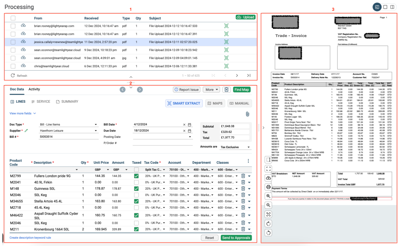
Task: Click cloud icon on chris@teamlightyear.cloud row
Action: click(23, 66)
